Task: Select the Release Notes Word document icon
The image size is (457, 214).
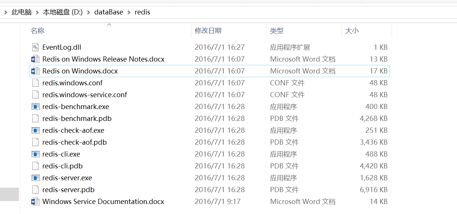Action: (36, 59)
